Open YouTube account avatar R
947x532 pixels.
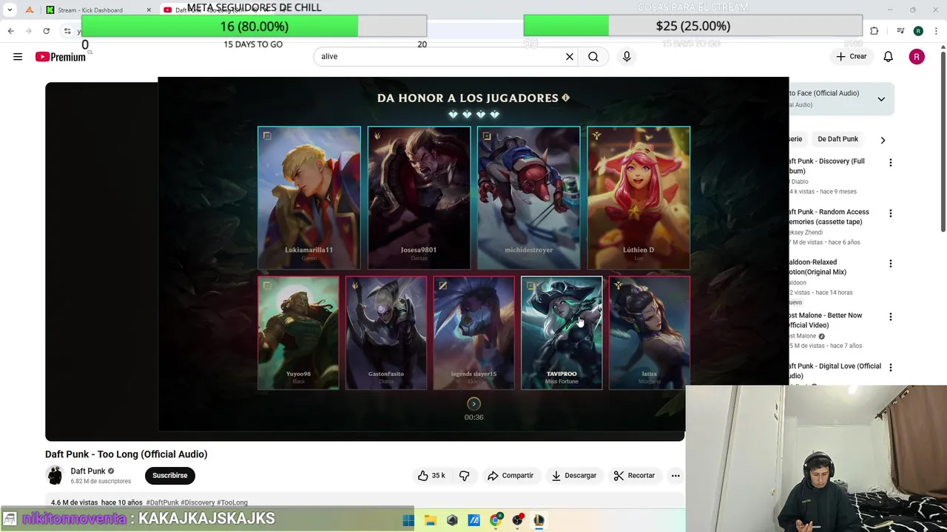917,57
